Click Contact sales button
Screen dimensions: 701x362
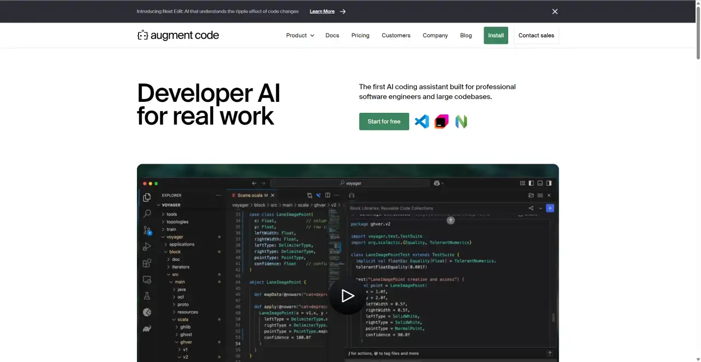(536, 36)
